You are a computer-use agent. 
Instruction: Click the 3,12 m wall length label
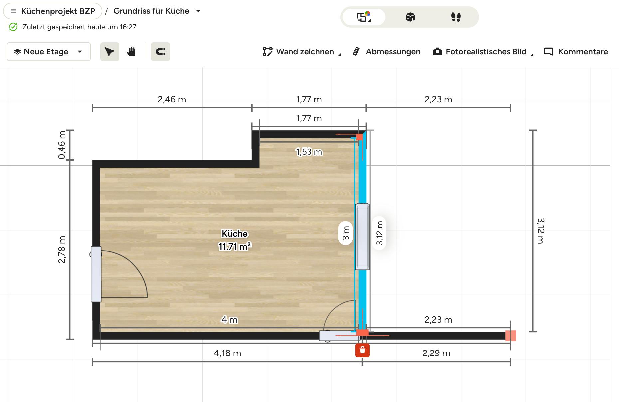tap(379, 233)
